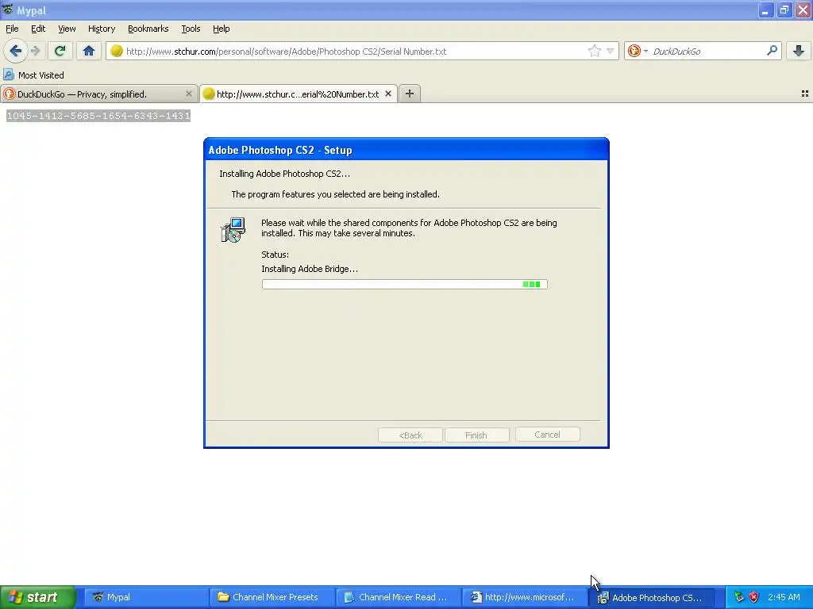Open the History menu
This screenshot has height=609, width=813.
click(x=101, y=29)
